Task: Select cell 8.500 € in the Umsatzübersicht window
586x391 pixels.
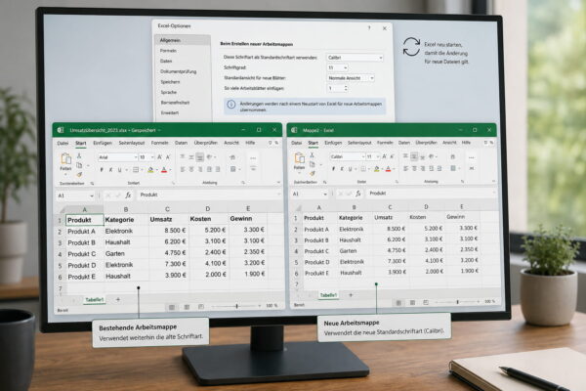Action: coord(169,231)
